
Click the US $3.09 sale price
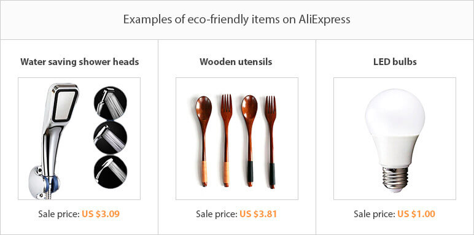[101, 214]
